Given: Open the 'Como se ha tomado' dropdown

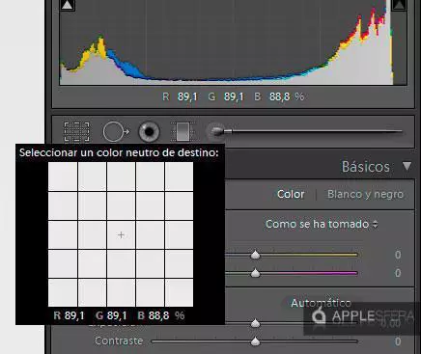Looking at the screenshot, I should 322,224.
